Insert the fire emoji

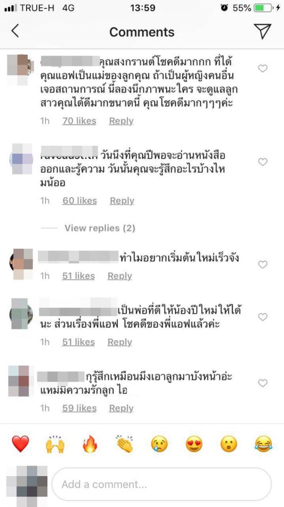(x=90, y=443)
